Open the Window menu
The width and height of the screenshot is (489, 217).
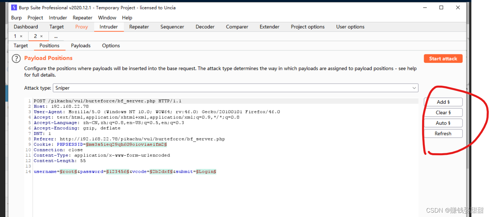tap(107, 18)
